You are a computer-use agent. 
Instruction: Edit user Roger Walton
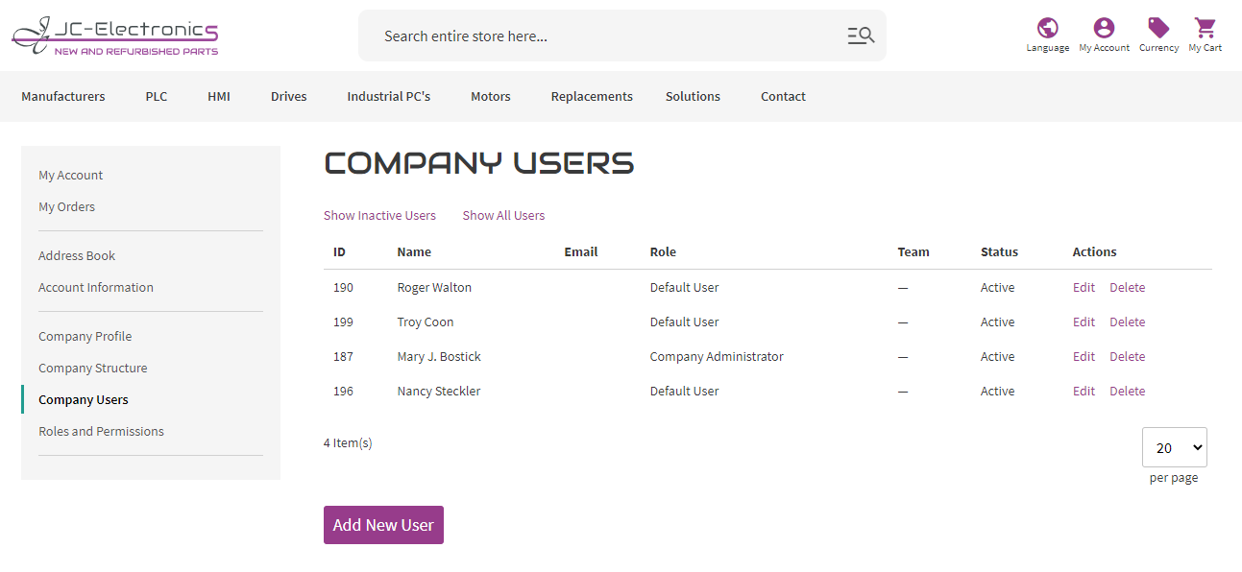(x=1084, y=287)
